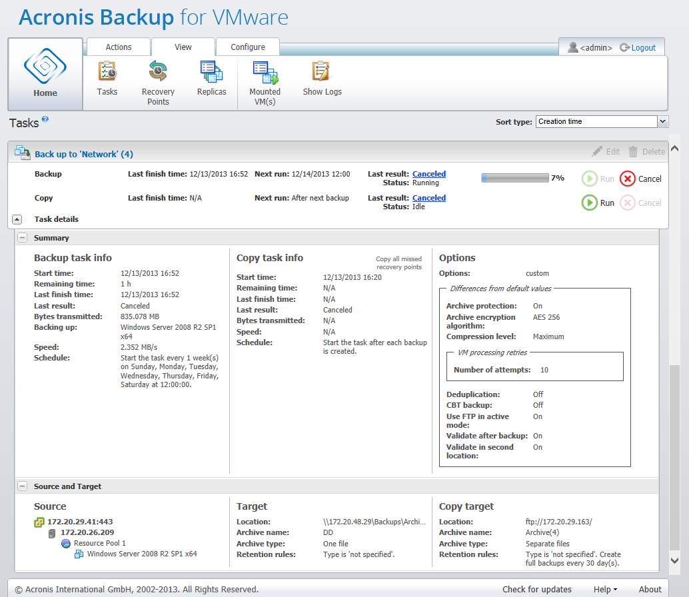Open Canceled result link for Backup
This screenshot has width=689, height=597.
429,174
